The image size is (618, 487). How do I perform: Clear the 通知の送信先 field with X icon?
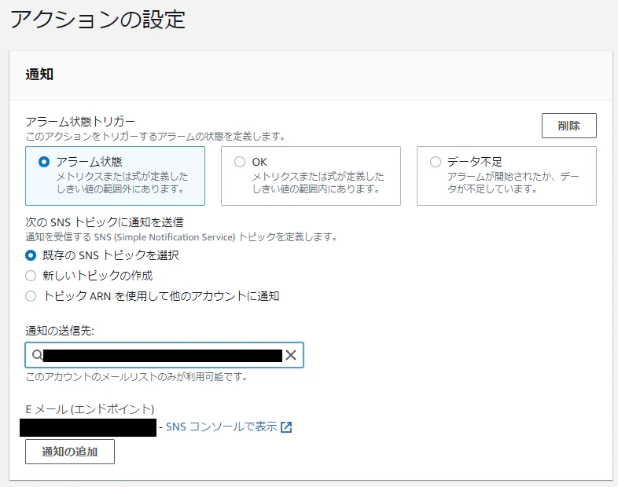pos(291,355)
